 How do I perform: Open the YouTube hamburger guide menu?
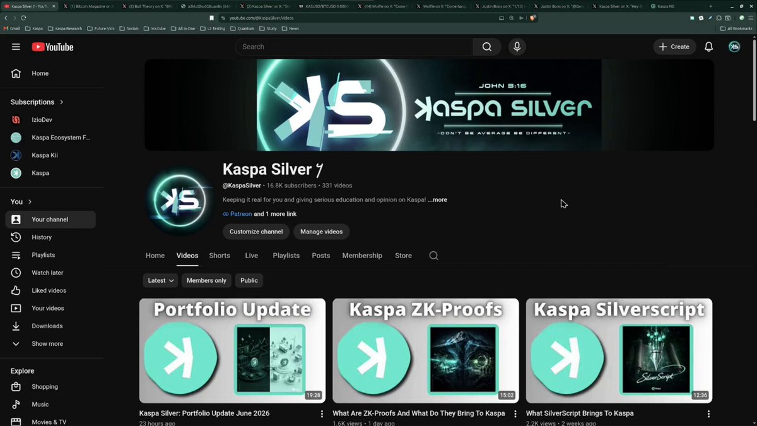coord(16,47)
